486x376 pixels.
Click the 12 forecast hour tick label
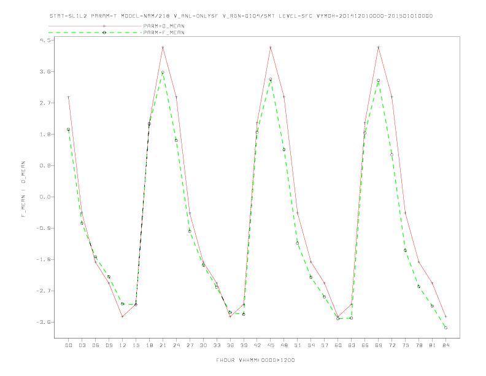(x=123, y=345)
